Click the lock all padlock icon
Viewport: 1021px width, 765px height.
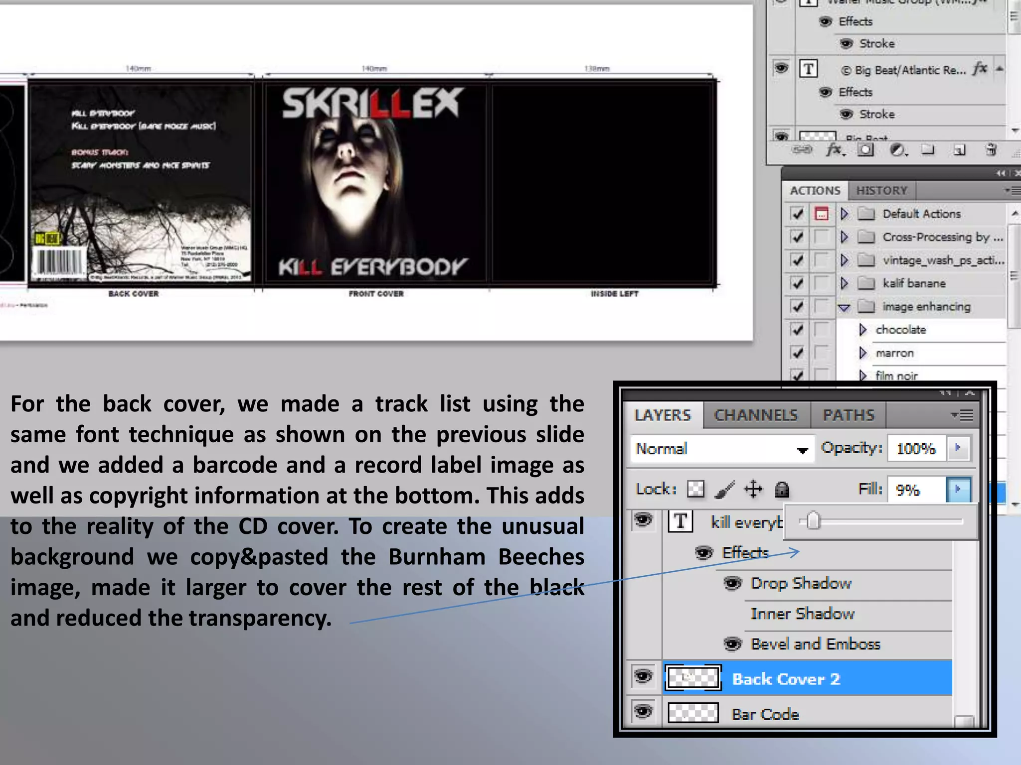782,490
